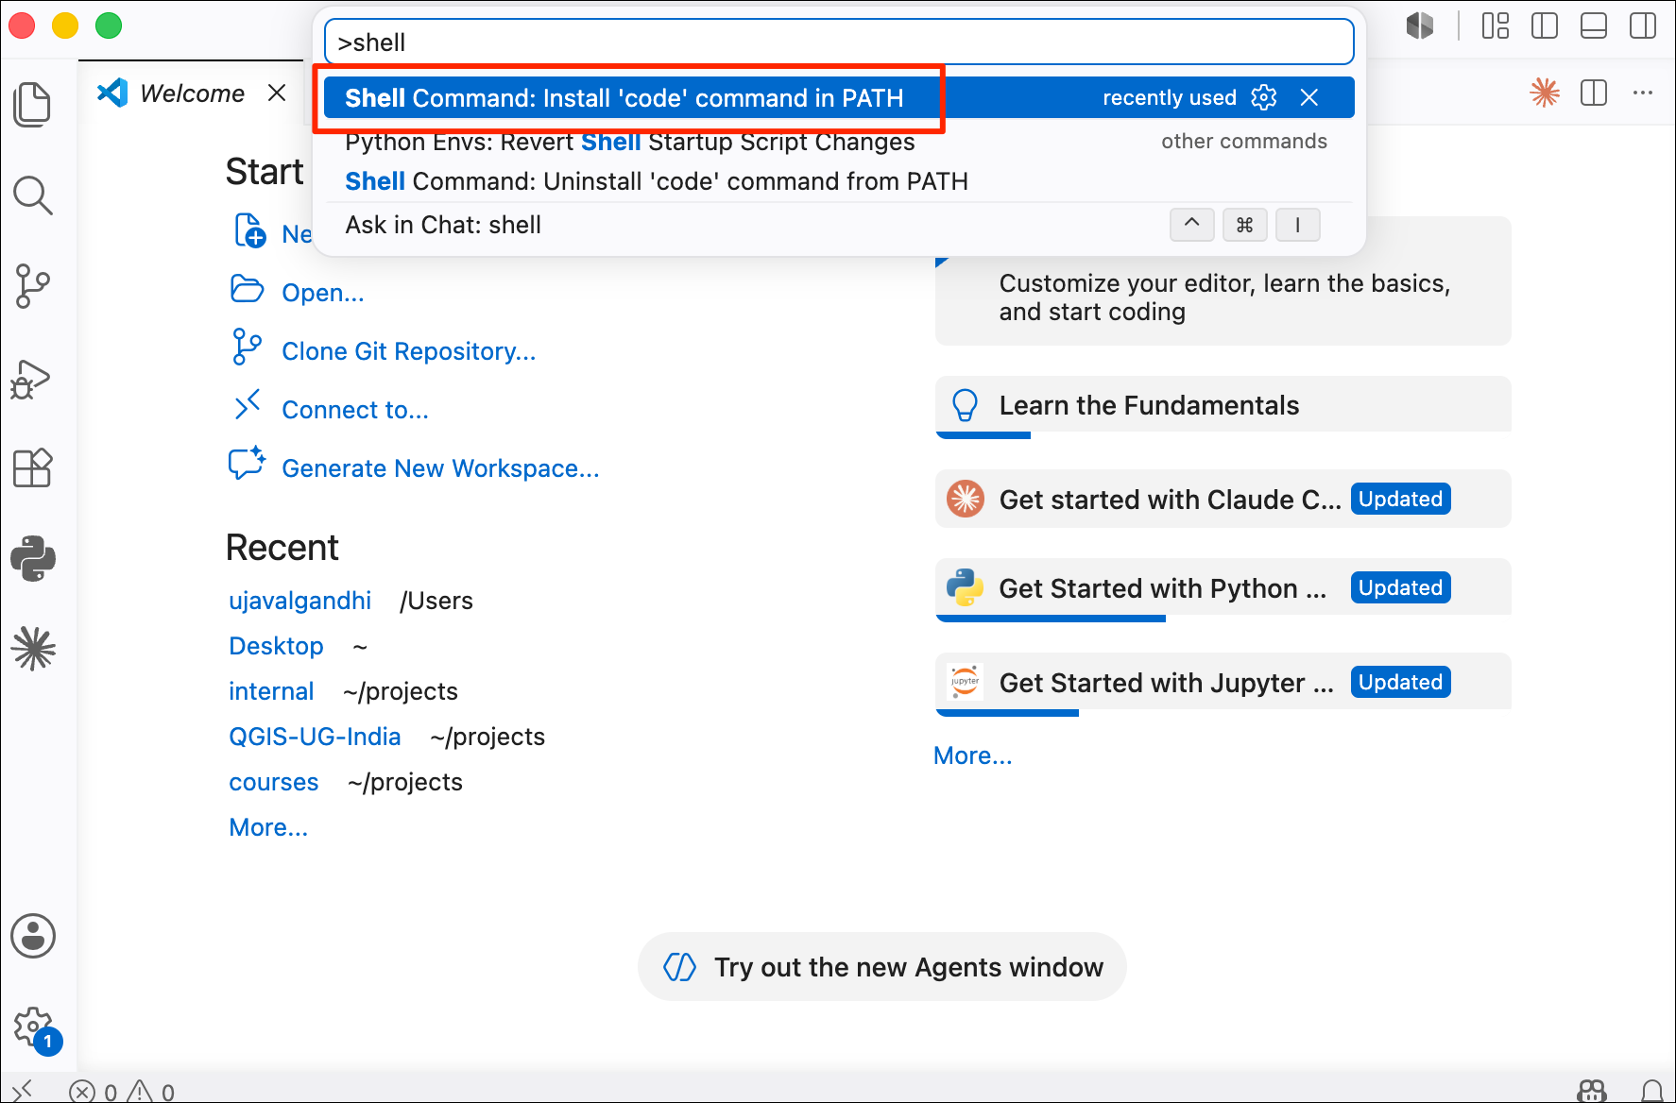Click the Connect to... link
Viewport: 1676px width, 1103px height.
355,410
